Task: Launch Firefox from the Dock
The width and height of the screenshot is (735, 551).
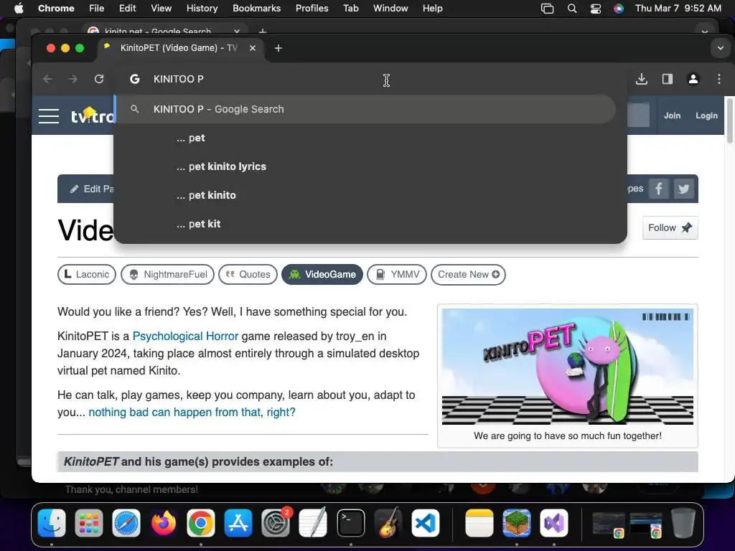Action: coord(164,523)
